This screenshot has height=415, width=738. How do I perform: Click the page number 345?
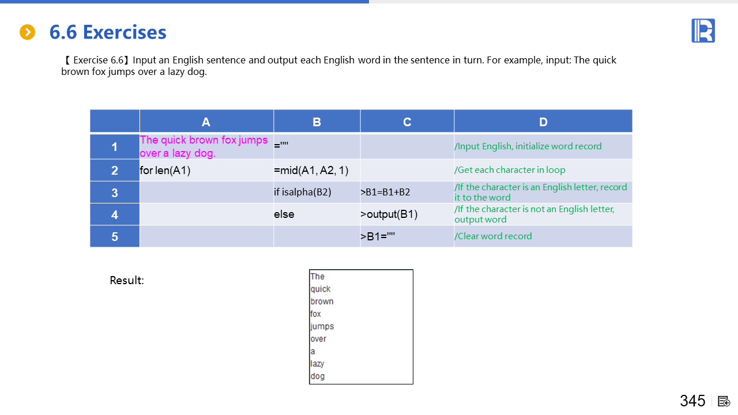[692, 401]
